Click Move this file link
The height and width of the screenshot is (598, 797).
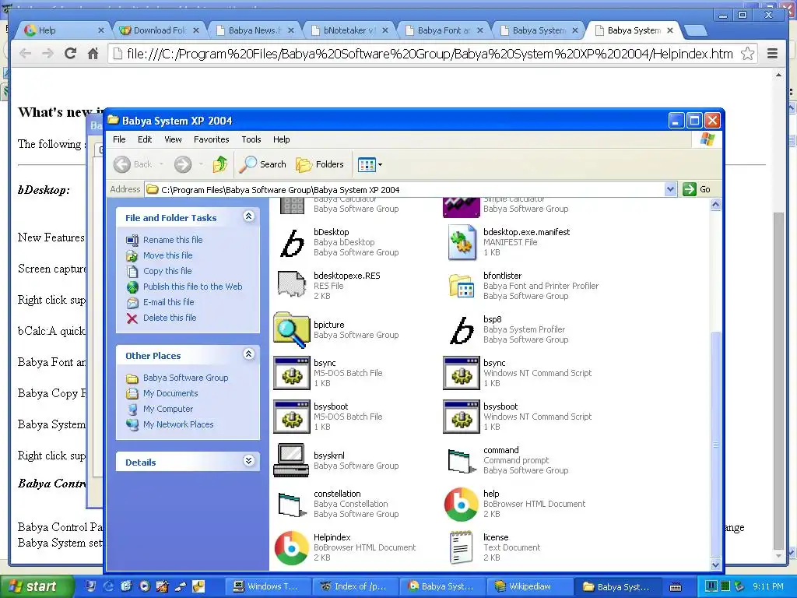(x=168, y=255)
